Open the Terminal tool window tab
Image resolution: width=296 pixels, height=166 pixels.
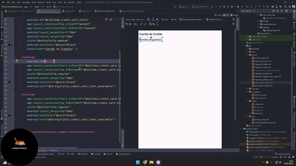tap(96, 154)
